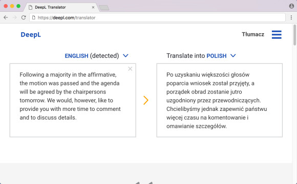Open Chrome three-dot menu
The width and height of the screenshot is (297, 184).
(291, 17)
